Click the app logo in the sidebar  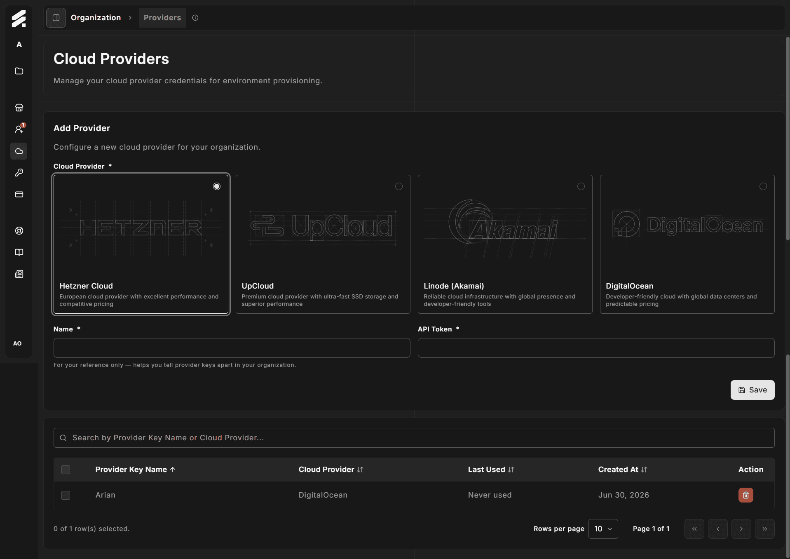coord(19,19)
